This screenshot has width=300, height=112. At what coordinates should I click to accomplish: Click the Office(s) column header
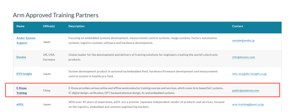[x=49, y=26]
